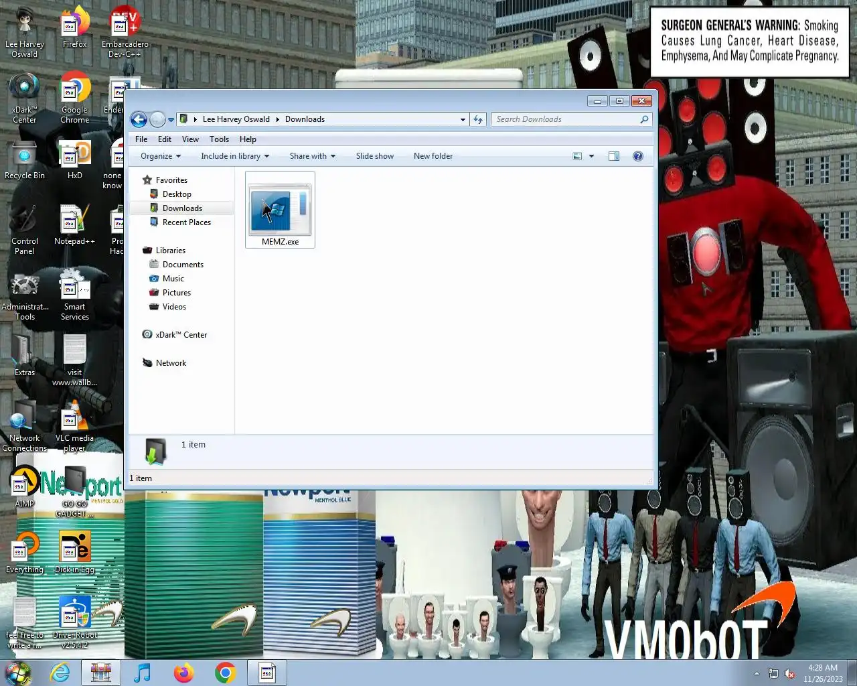The width and height of the screenshot is (857, 686).
Task: Select the Recycle Bin icon
Action: click(25, 161)
